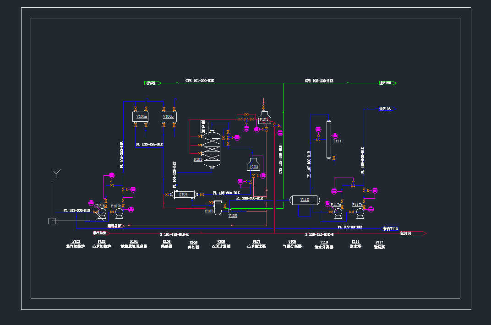Select the V106a tank symbol
Screen dimensions: 491x325
coord(142,117)
